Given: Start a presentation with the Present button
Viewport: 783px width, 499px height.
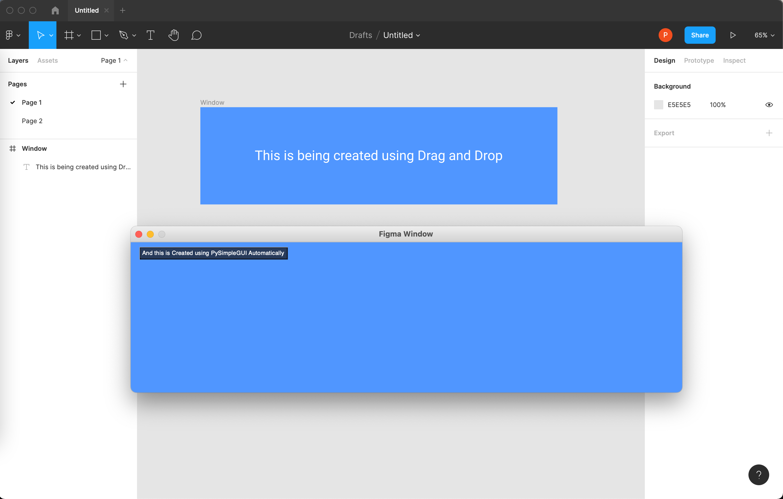Looking at the screenshot, I should click(x=733, y=35).
